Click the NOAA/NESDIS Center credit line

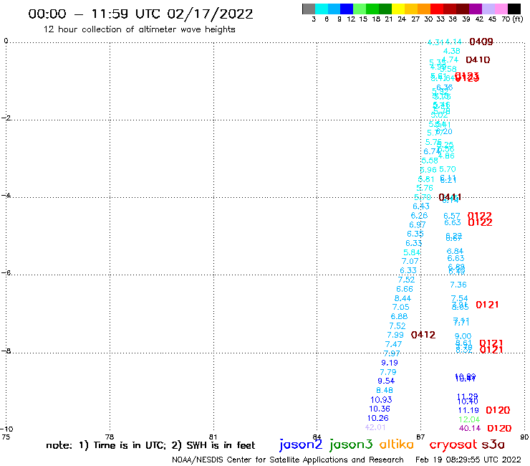click(288, 460)
